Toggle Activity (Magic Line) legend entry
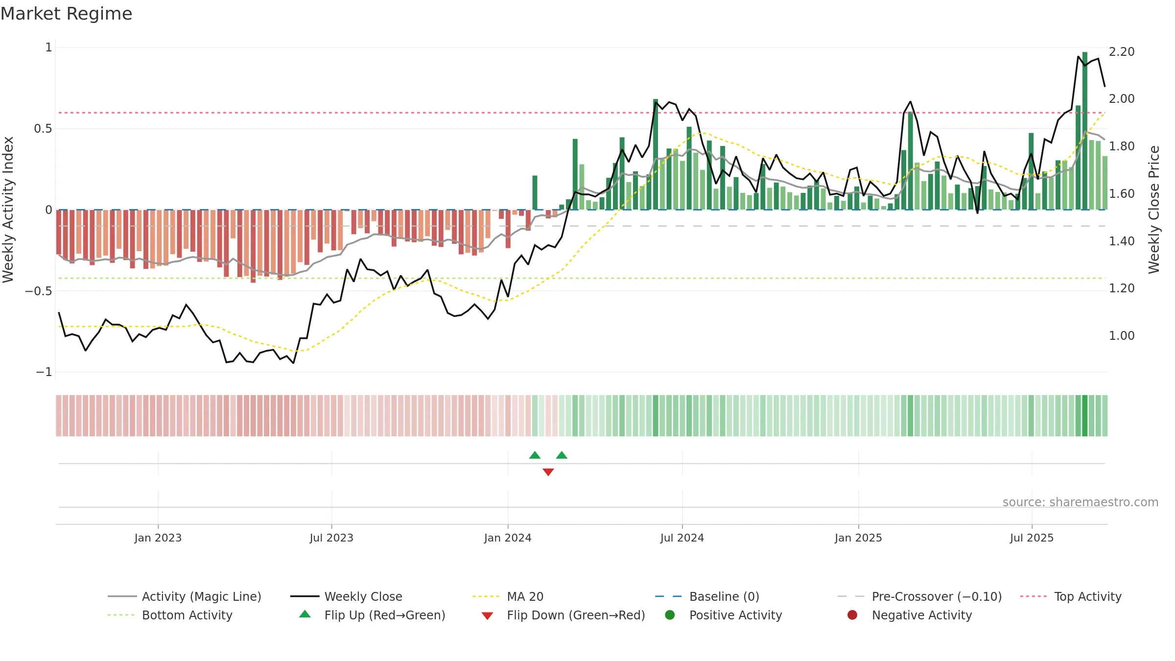Image resolution: width=1175 pixels, height=661 pixels. [x=185, y=596]
